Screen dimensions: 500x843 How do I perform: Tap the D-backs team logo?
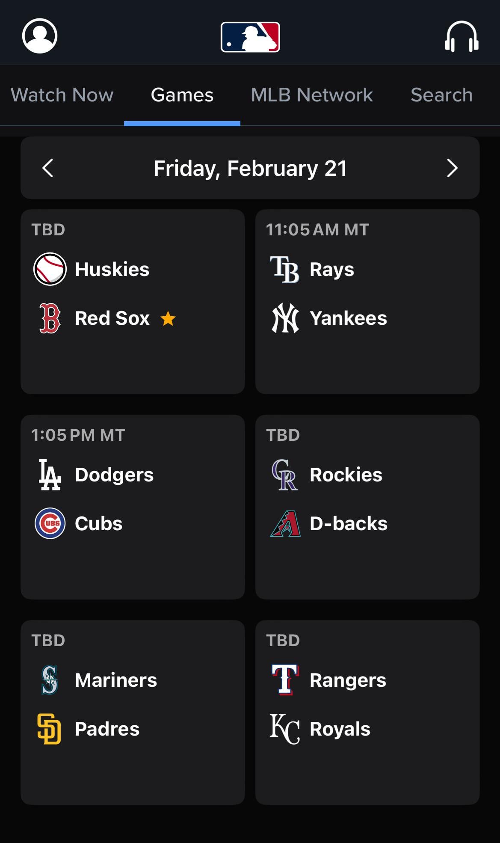tap(285, 523)
